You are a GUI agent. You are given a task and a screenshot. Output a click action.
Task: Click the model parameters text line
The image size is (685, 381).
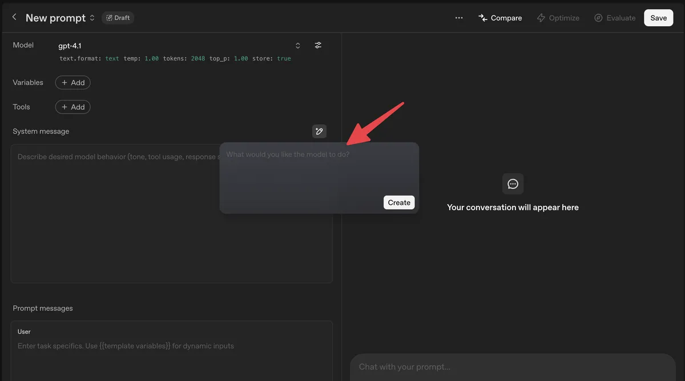coord(175,59)
